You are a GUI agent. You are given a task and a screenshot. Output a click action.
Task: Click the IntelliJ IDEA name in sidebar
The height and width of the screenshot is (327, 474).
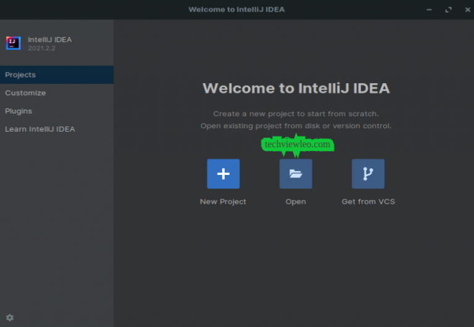tap(50, 39)
